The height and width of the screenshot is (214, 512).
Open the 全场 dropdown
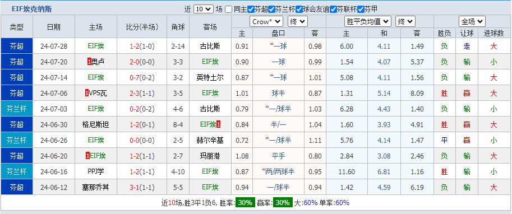click(x=472, y=21)
